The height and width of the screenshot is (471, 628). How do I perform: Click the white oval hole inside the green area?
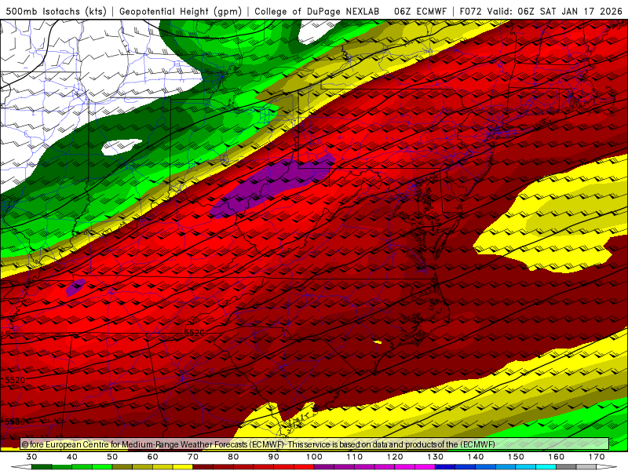click(122, 147)
